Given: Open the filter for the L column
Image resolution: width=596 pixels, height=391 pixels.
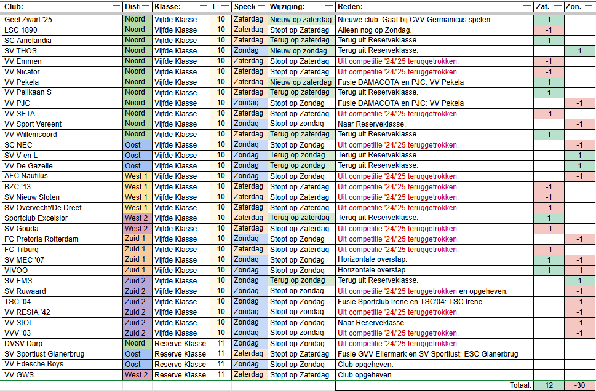Looking at the screenshot, I should coord(225,7).
